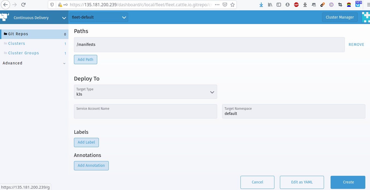Viewport: 370px width, 190px height.
Task: Click the screen and envelope extension icon
Action: point(314,5)
